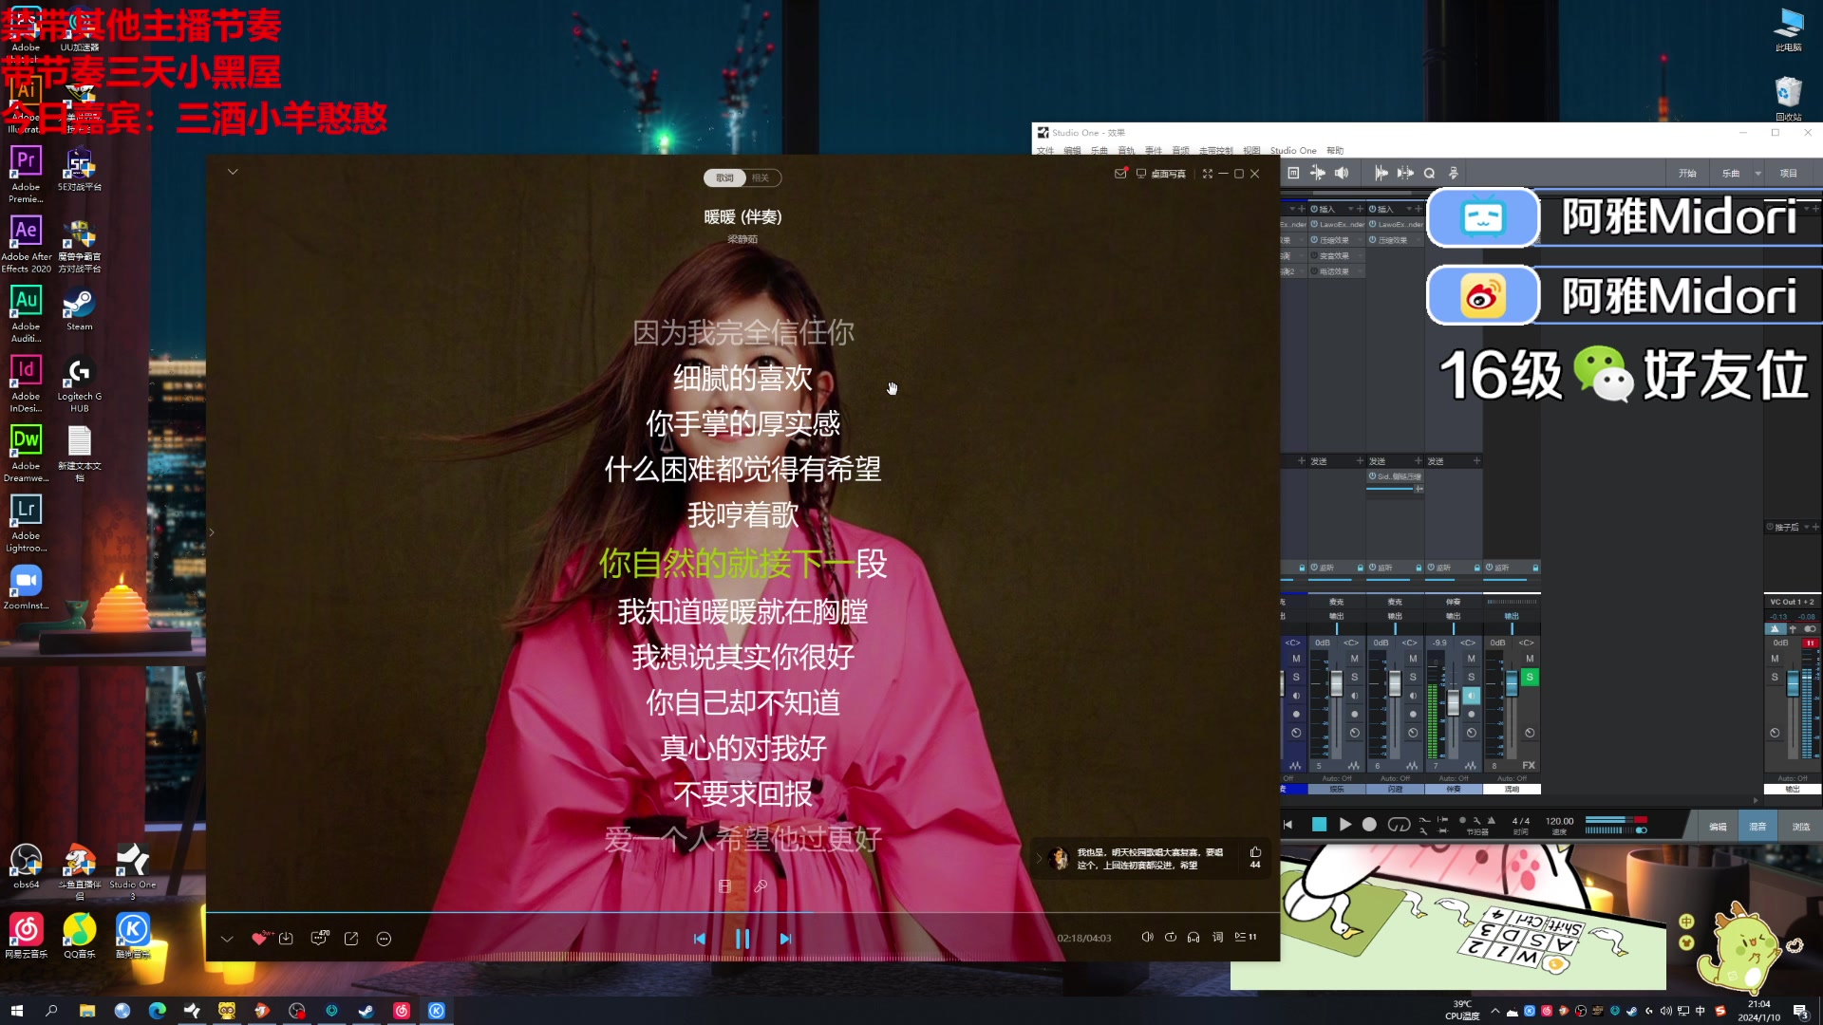Viewport: 1823px width, 1025px height.
Task: Open the 项目 project page in Studio One
Action: coord(1789,173)
